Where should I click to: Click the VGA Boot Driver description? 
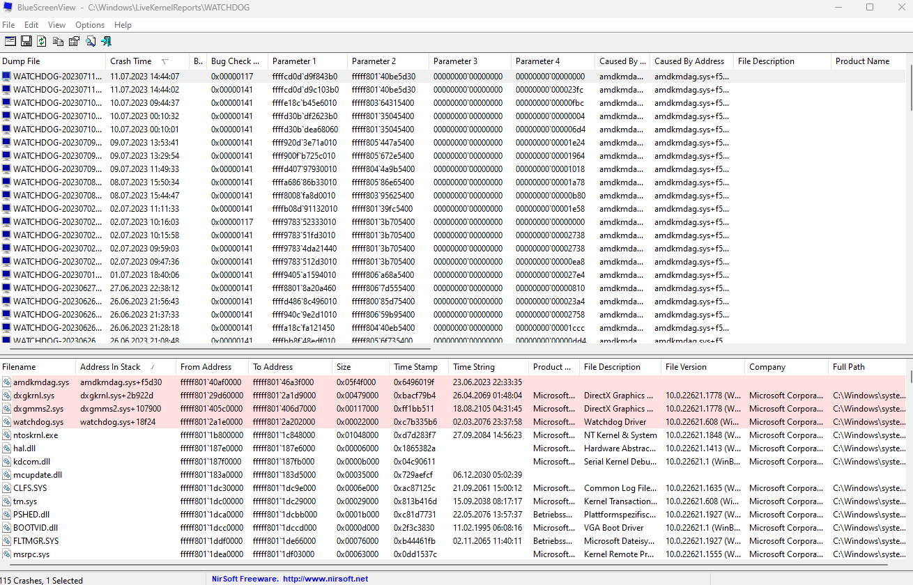[614, 528]
